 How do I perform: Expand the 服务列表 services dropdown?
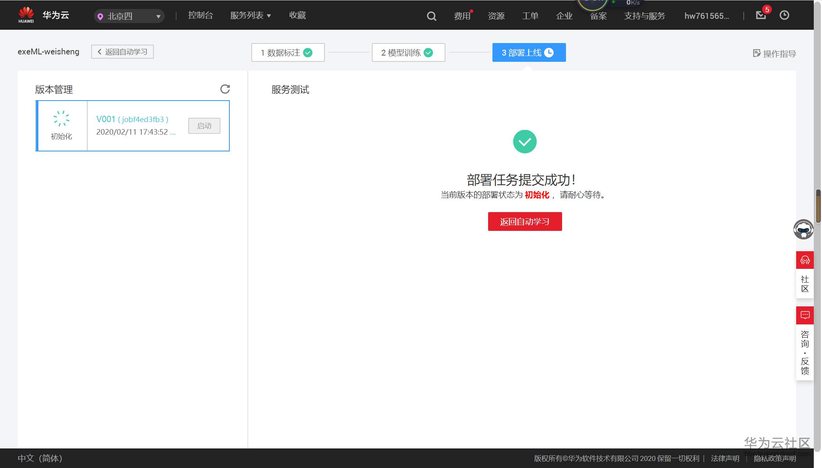(x=251, y=15)
